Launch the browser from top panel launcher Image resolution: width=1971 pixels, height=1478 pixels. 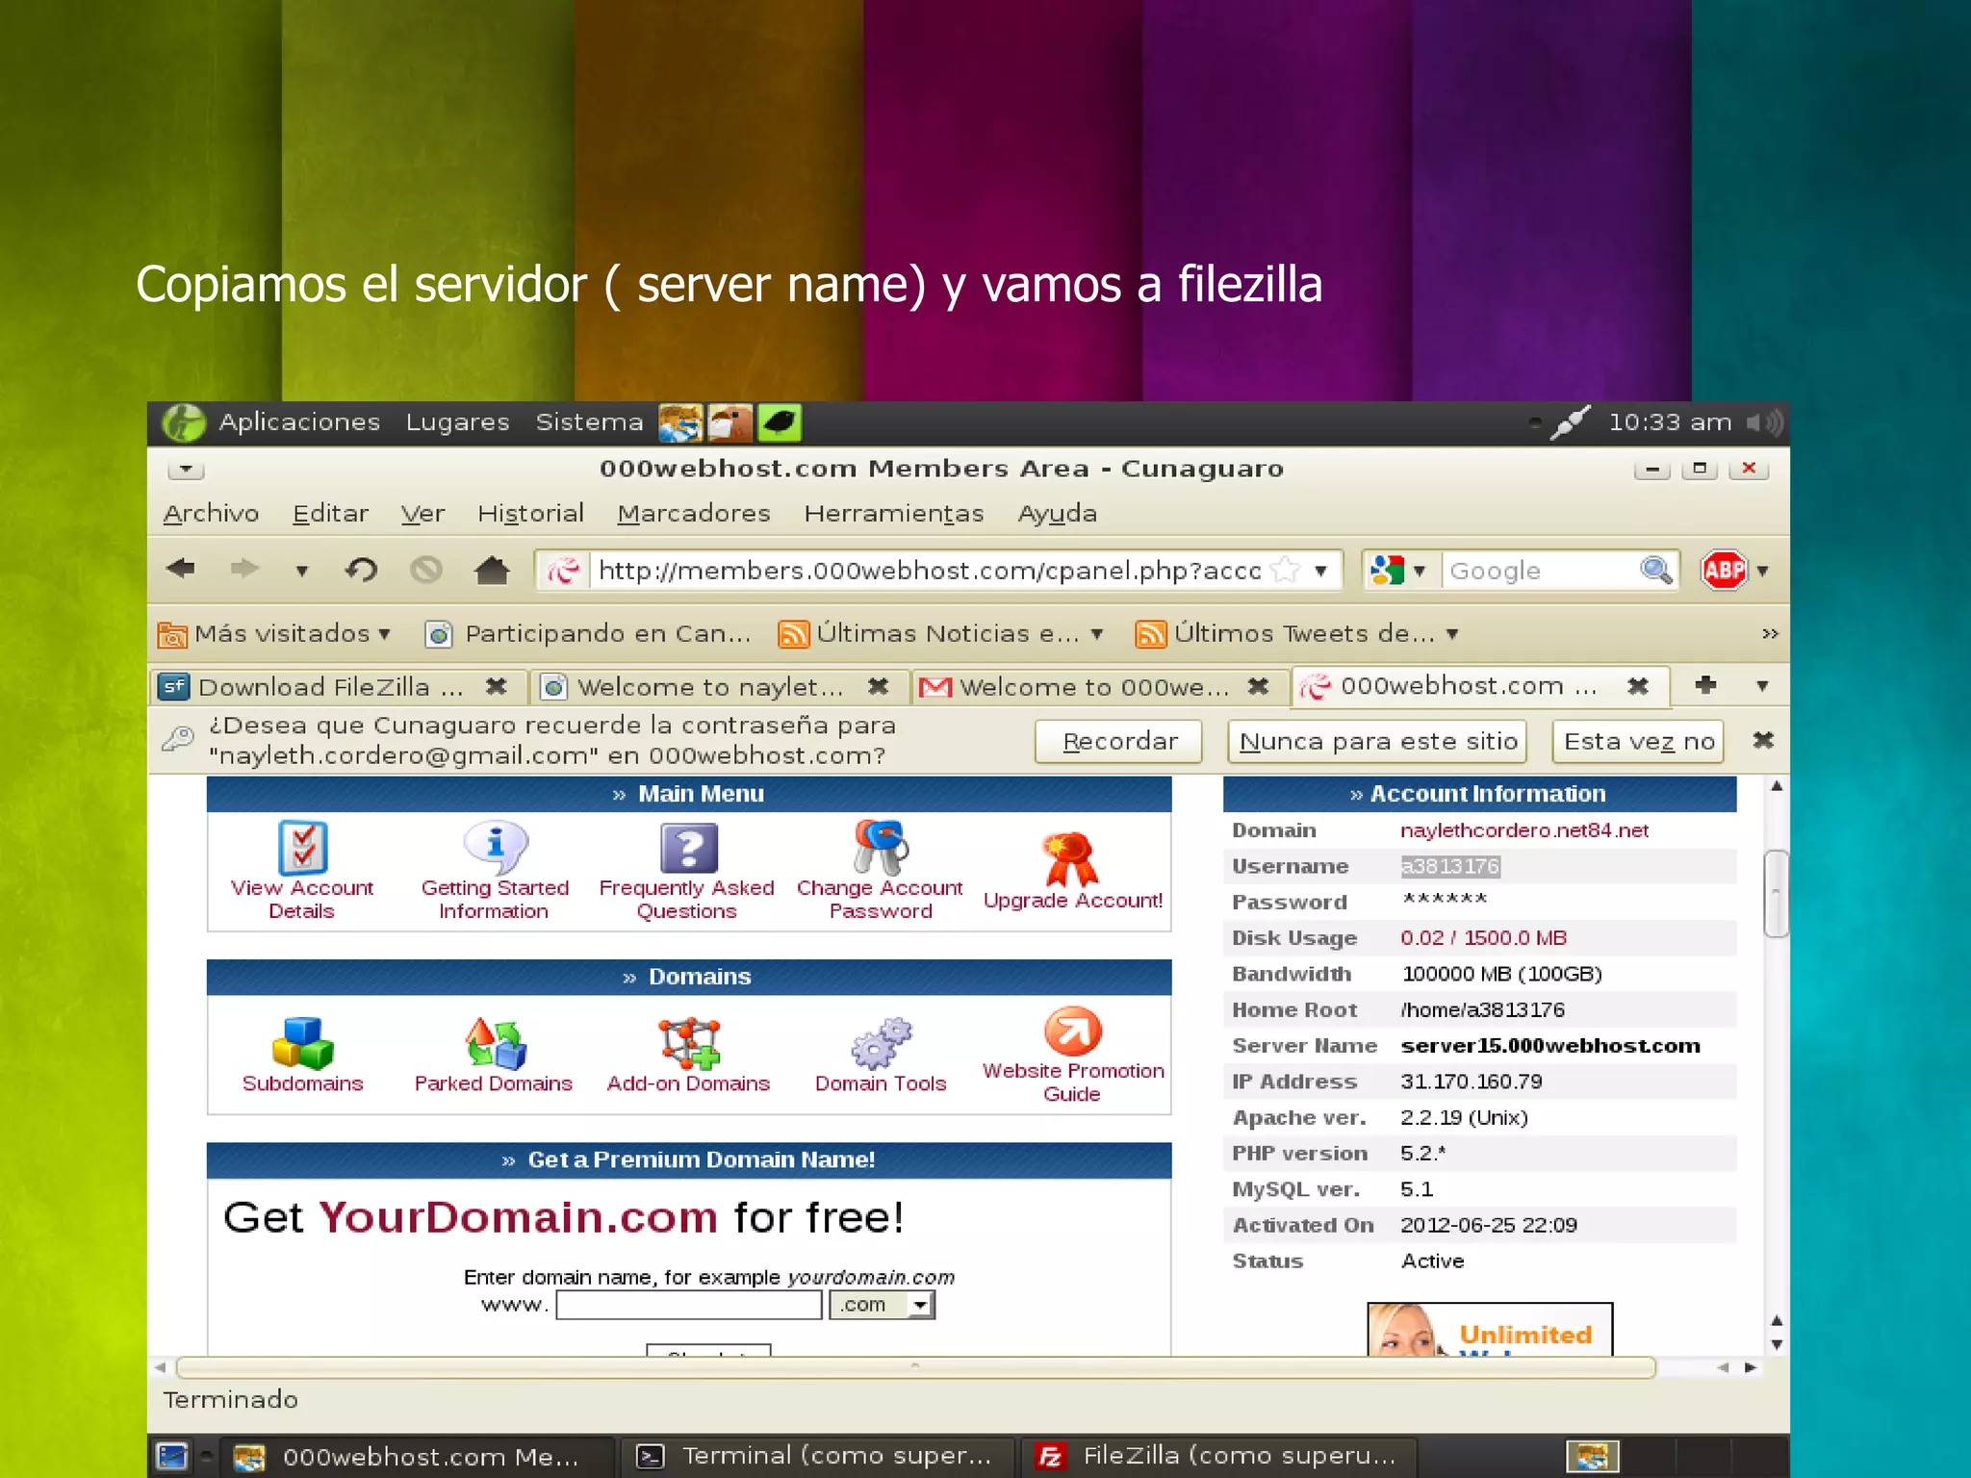pyautogui.click(x=680, y=422)
